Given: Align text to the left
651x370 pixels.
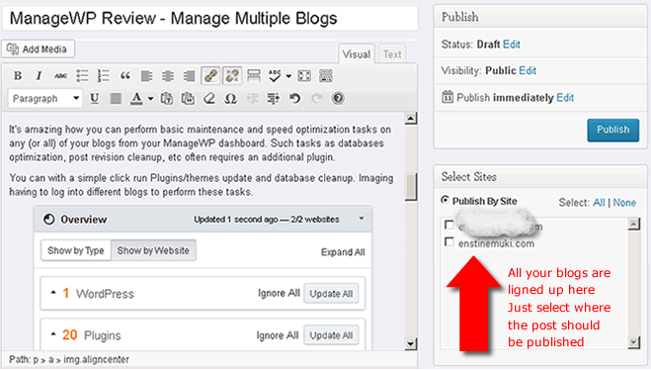Looking at the screenshot, I should tap(146, 75).
